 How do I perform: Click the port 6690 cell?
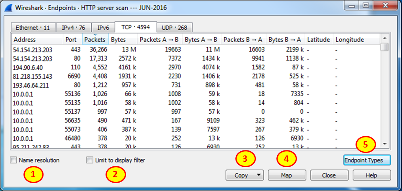[x=75, y=76]
